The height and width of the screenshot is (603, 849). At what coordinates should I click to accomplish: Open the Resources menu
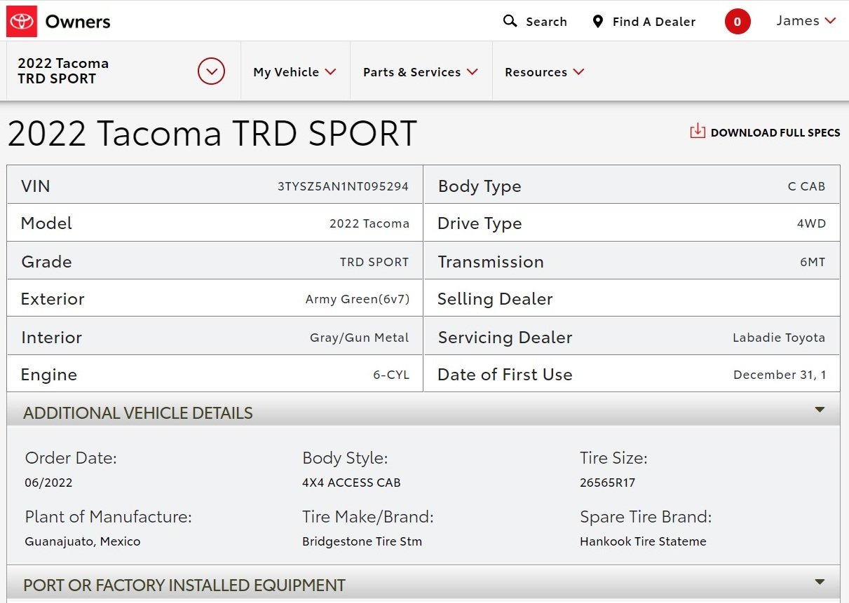[x=544, y=71]
